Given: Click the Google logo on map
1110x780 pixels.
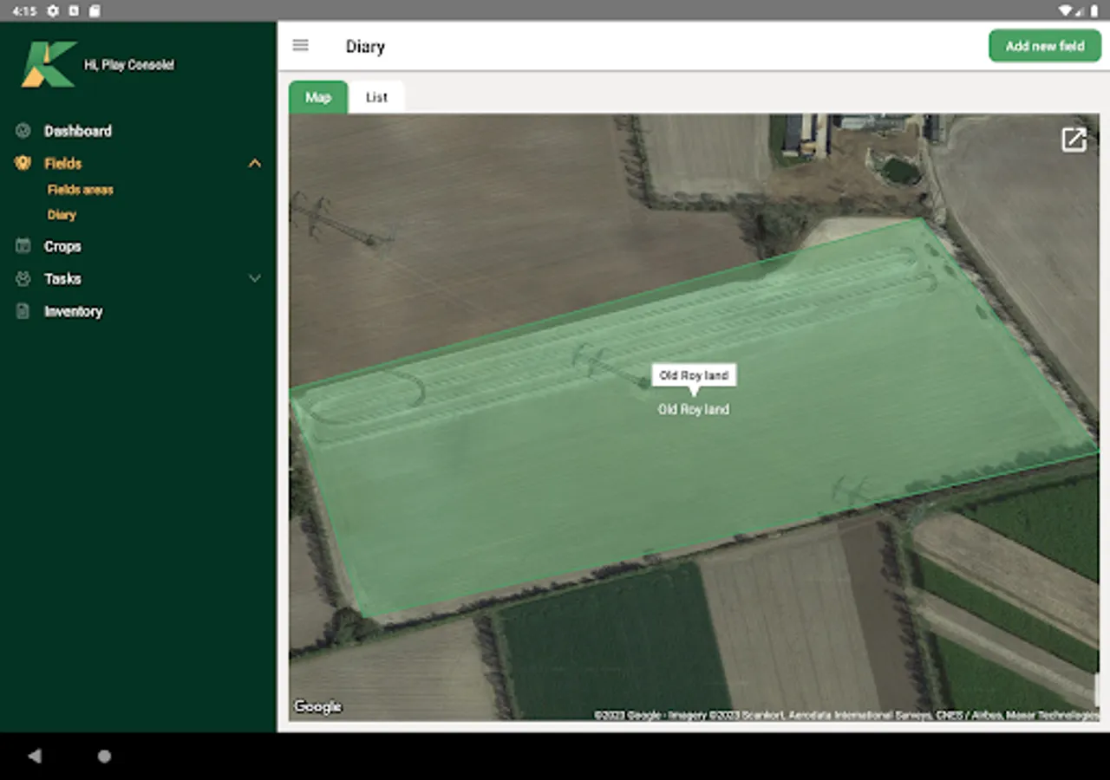Looking at the screenshot, I should tap(317, 706).
